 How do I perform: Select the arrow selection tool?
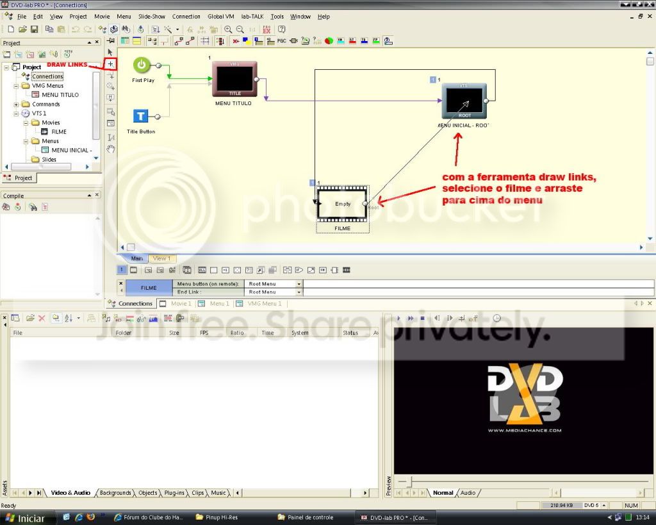coord(110,51)
